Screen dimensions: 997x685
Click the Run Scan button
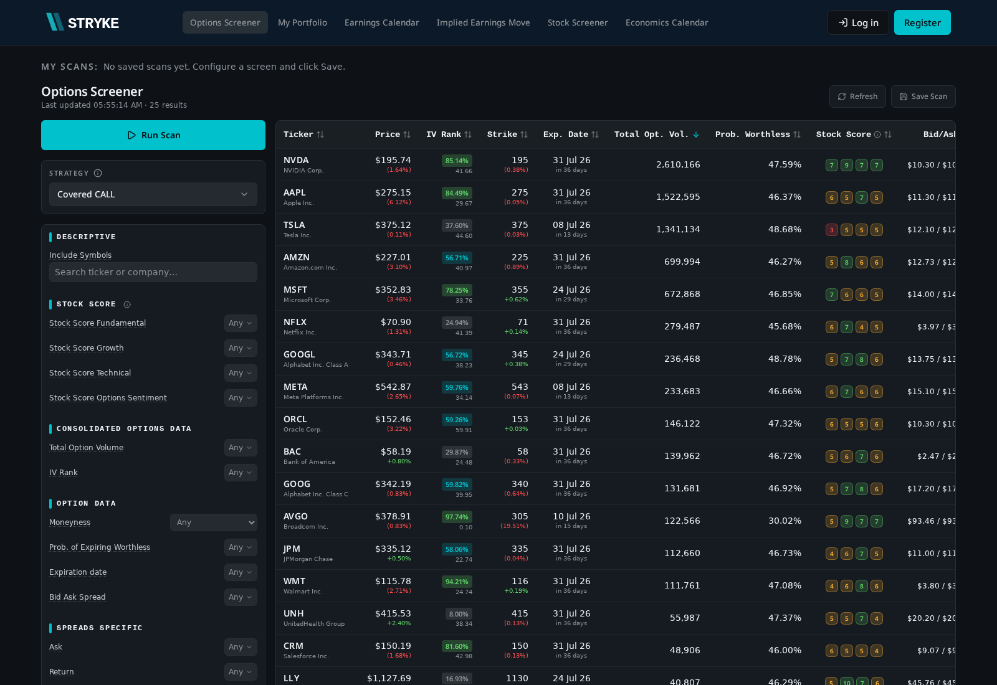coord(153,135)
